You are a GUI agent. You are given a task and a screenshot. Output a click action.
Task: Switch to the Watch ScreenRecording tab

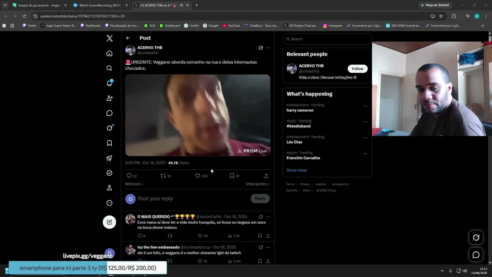tap(100, 5)
